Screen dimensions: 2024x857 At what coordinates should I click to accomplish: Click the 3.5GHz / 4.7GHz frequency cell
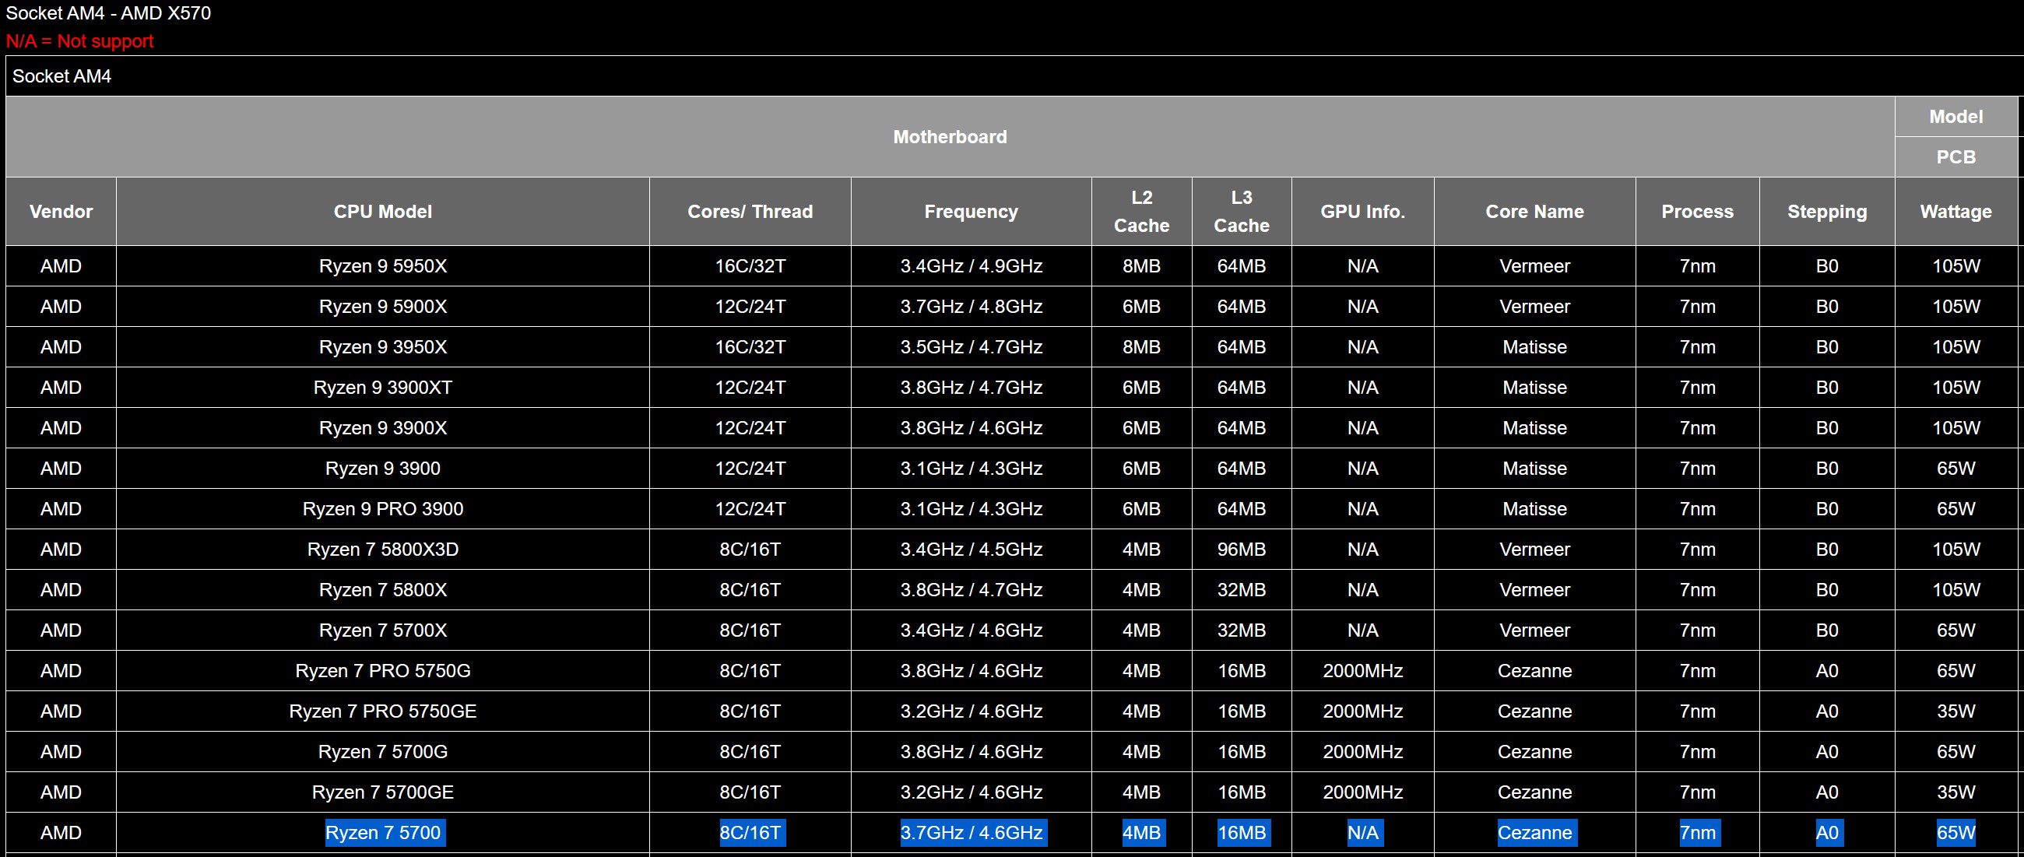point(972,347)
